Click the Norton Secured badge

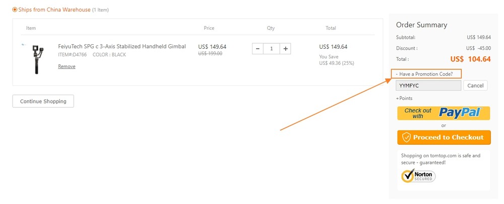pyautogui.click(x=418, y=176)
